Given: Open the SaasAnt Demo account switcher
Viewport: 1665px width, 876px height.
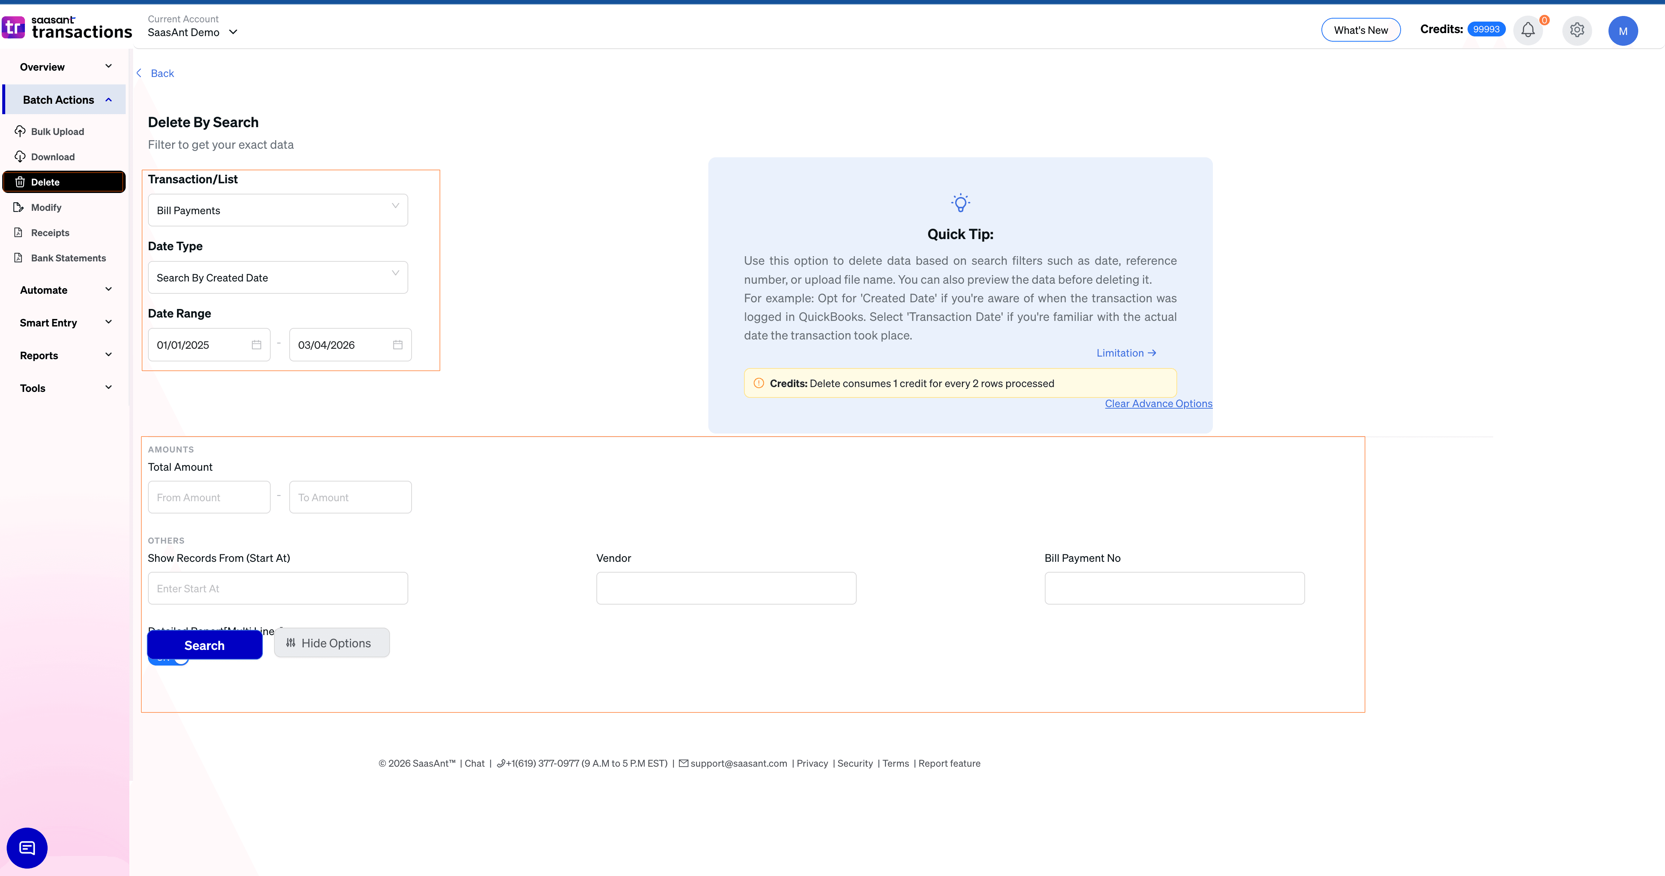Looking at the screenshot, I should tap(192, 32).
